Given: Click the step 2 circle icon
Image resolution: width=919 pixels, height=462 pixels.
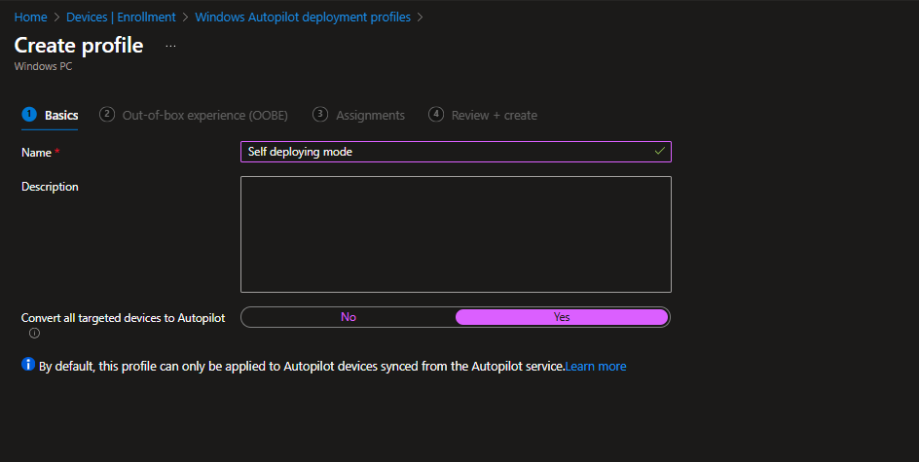Looking at the screenshot, I should pos(107,115).
